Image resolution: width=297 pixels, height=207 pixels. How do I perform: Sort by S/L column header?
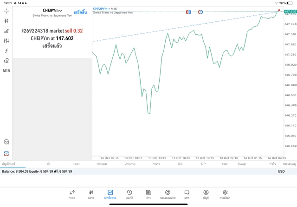point(181,164)
